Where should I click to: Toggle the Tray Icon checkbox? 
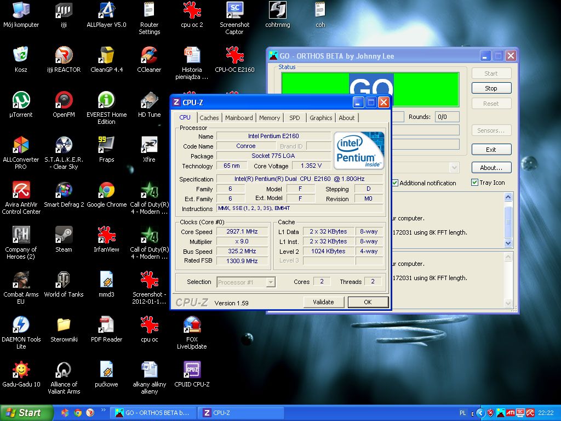(x=474, y=183)
